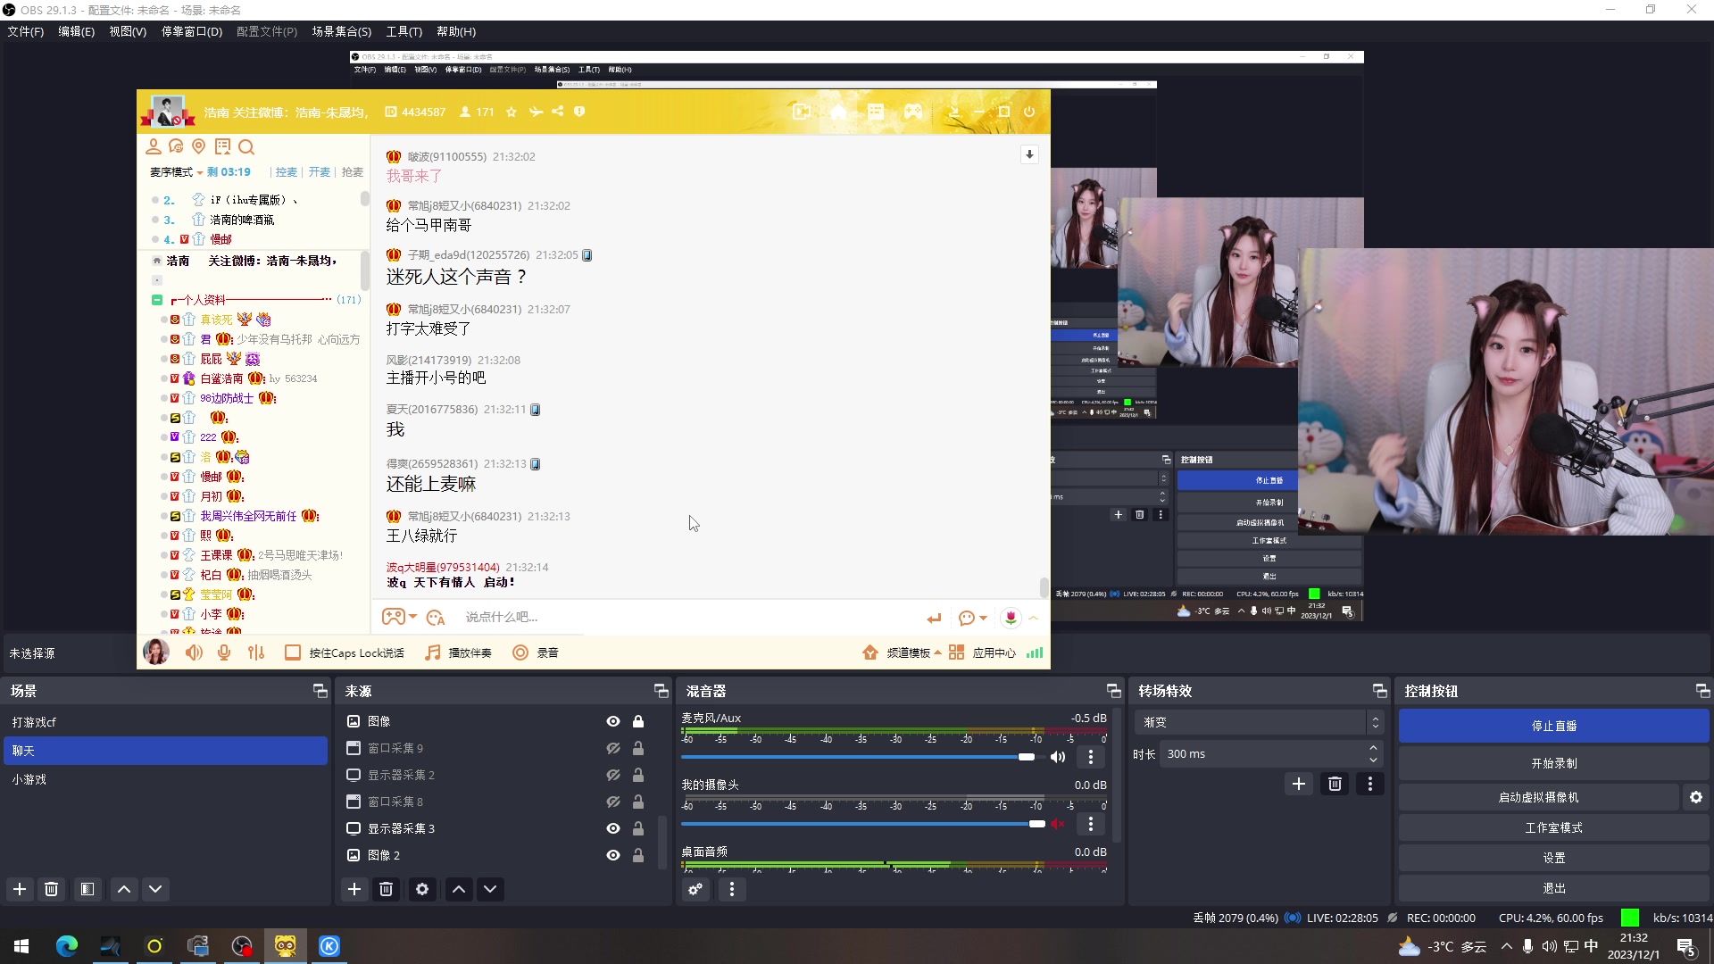Image resolution: width=1714 pixels, height=964 pixels.
Task: Click 启动虚拟摄像机 button
Action: click(1538, 797)
